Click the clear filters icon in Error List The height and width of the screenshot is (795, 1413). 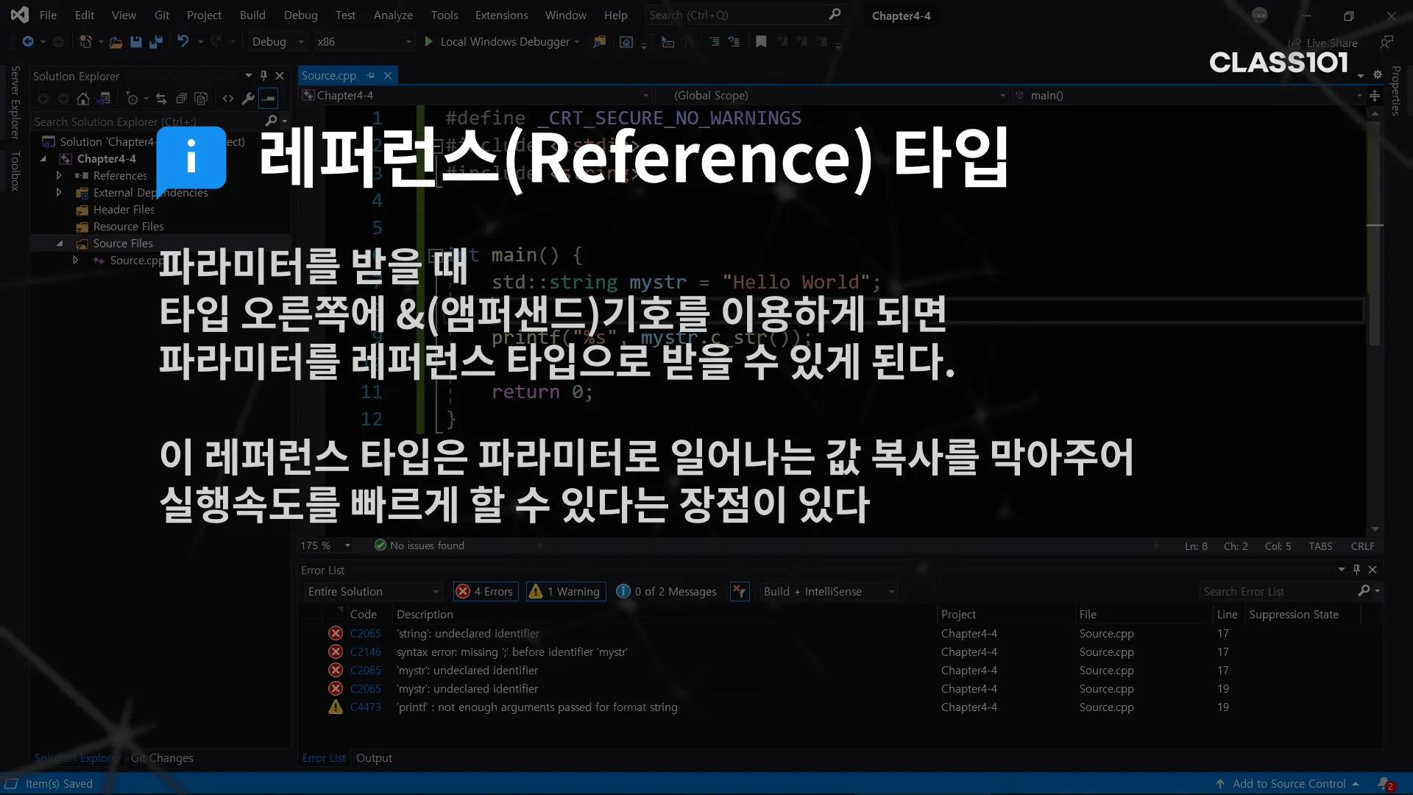pos(740,591)
